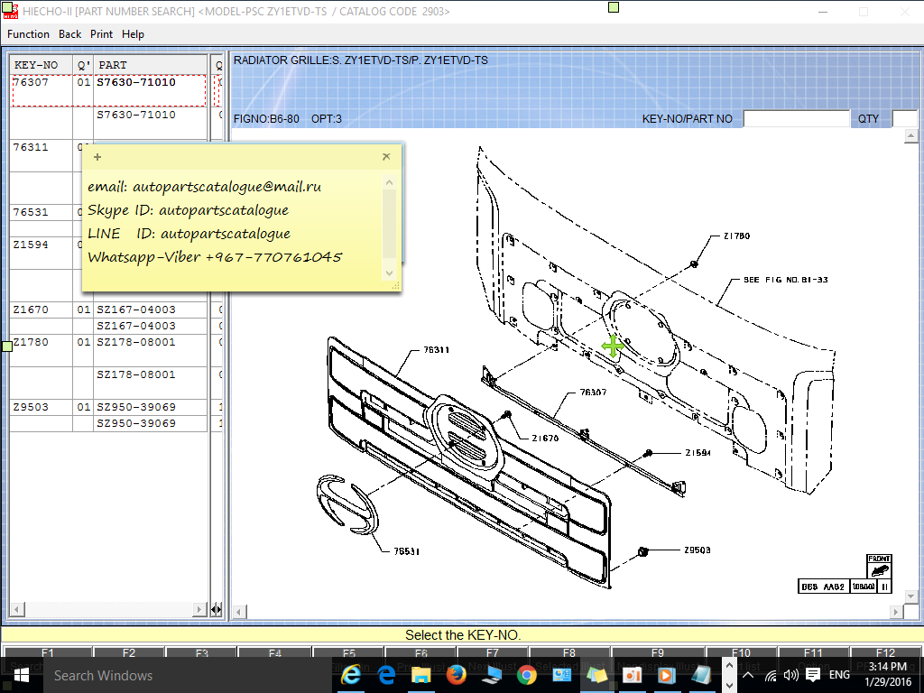The width and height of the screenshot is (924, 693).
Task: Open Internet Explorer from the taskbar
Action: point(351,675)
